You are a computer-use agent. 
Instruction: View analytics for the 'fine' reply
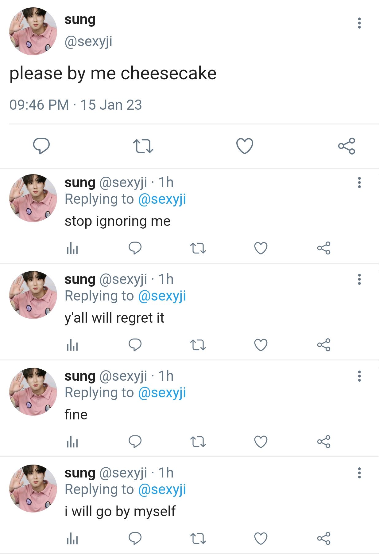tap(72, 442)
